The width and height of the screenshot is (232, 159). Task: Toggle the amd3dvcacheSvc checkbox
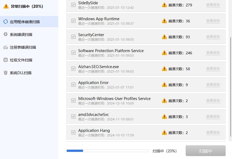coord(73,116)
